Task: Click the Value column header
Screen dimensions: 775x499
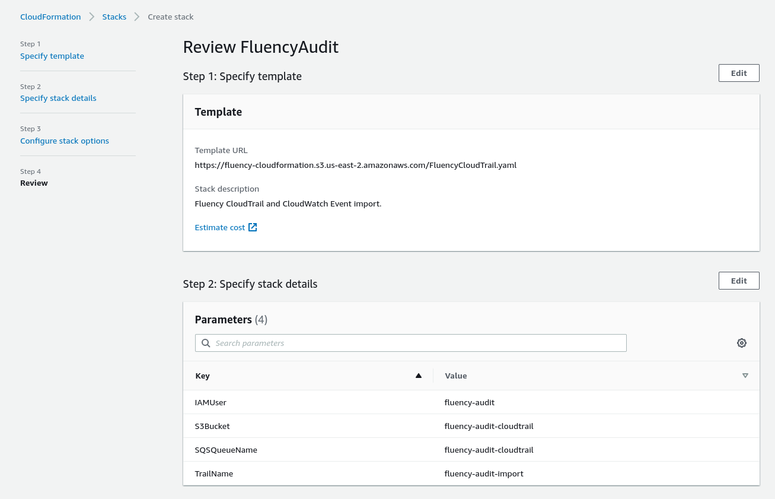Action: click(x=596, y=376)
